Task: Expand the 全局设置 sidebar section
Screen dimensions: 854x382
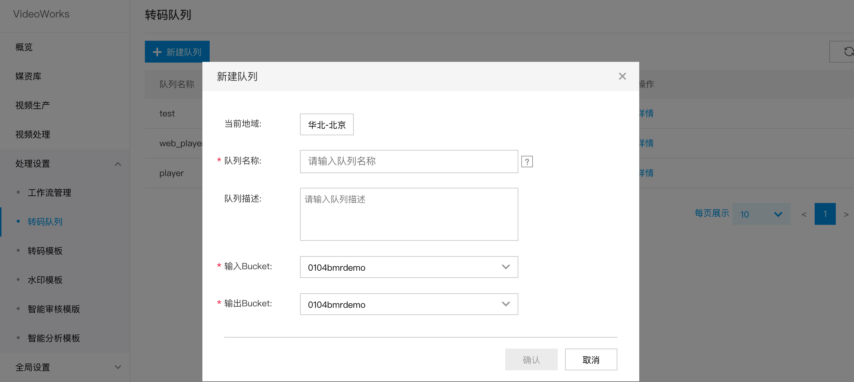Action: (x=118, y=367)
